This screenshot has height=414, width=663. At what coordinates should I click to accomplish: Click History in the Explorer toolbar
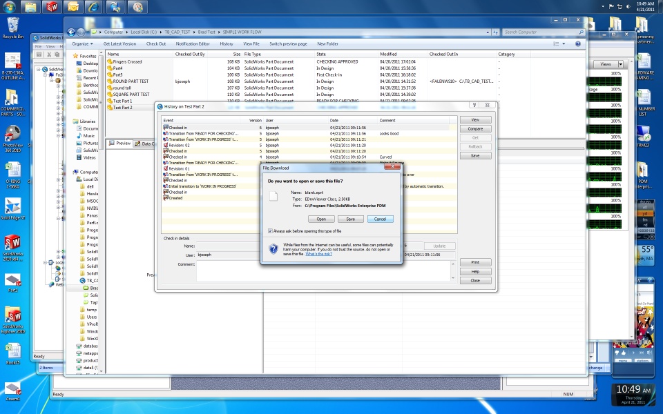227,44
